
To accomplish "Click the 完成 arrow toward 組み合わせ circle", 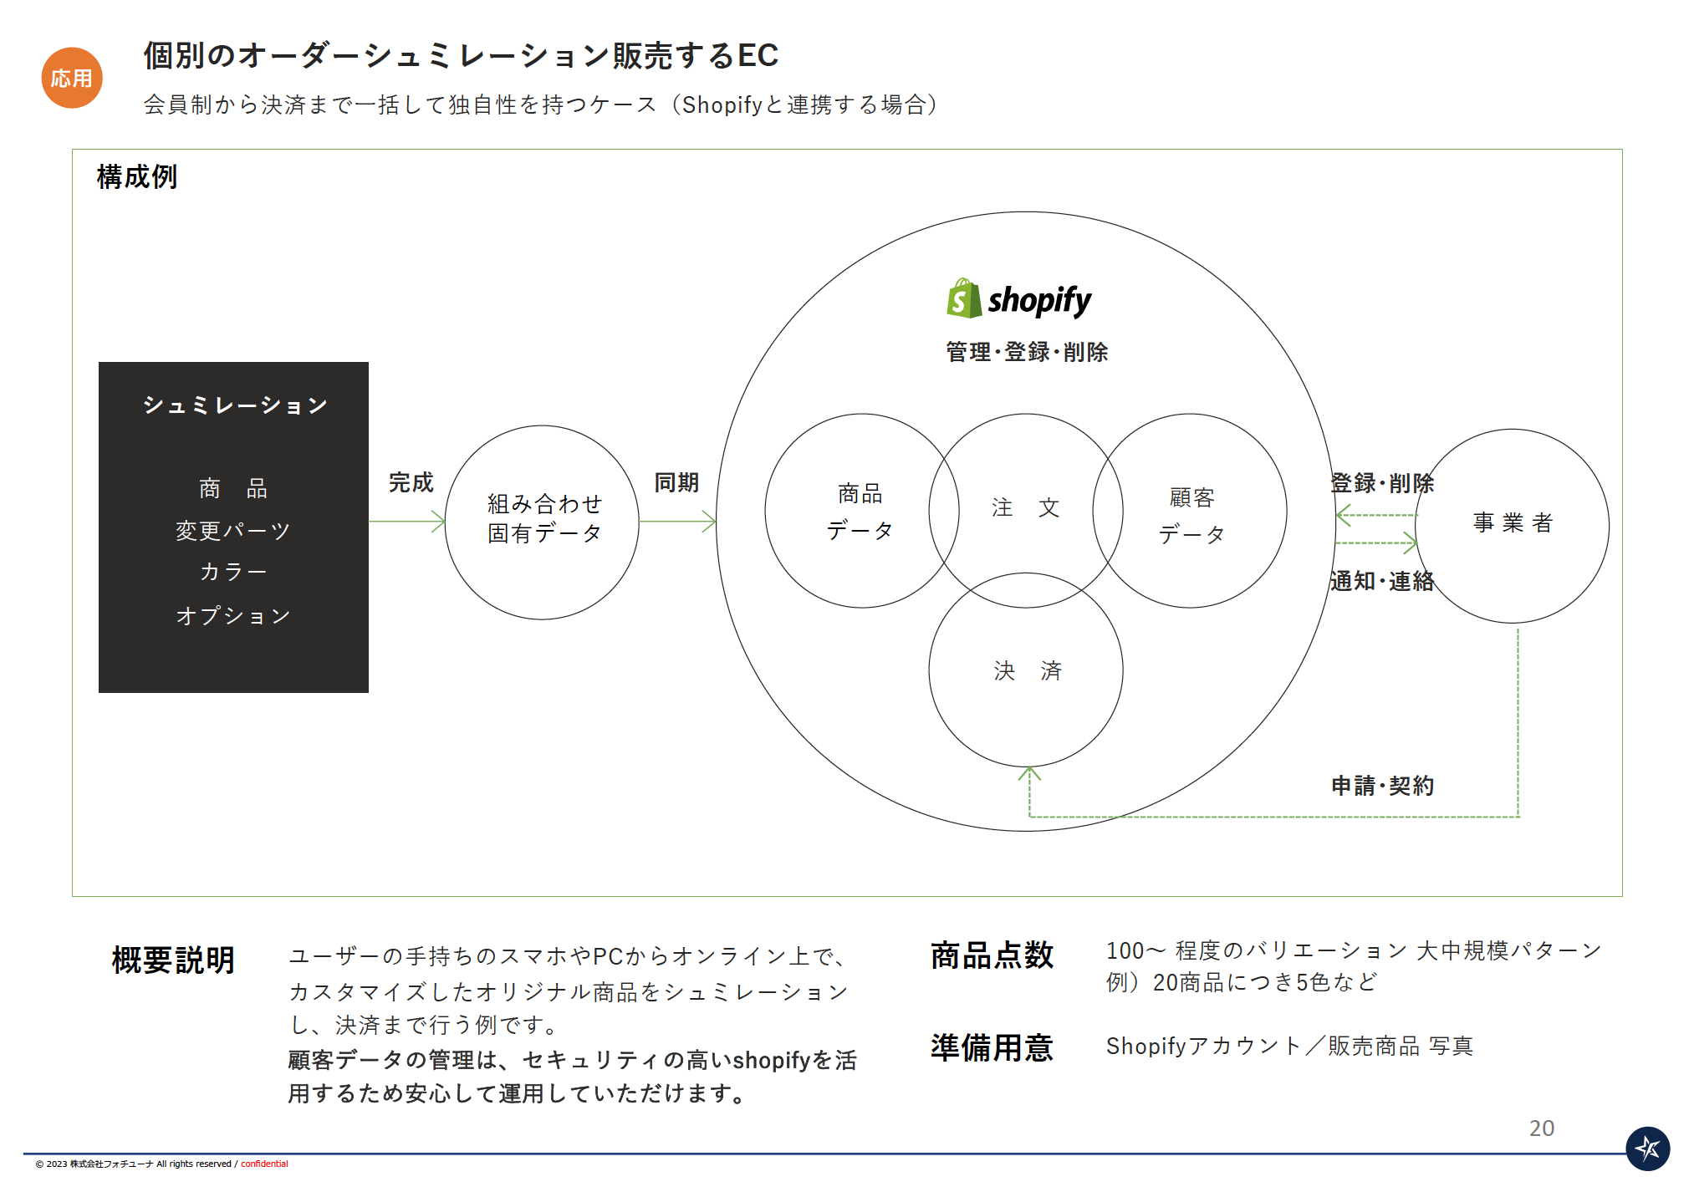I will point(407,522).
